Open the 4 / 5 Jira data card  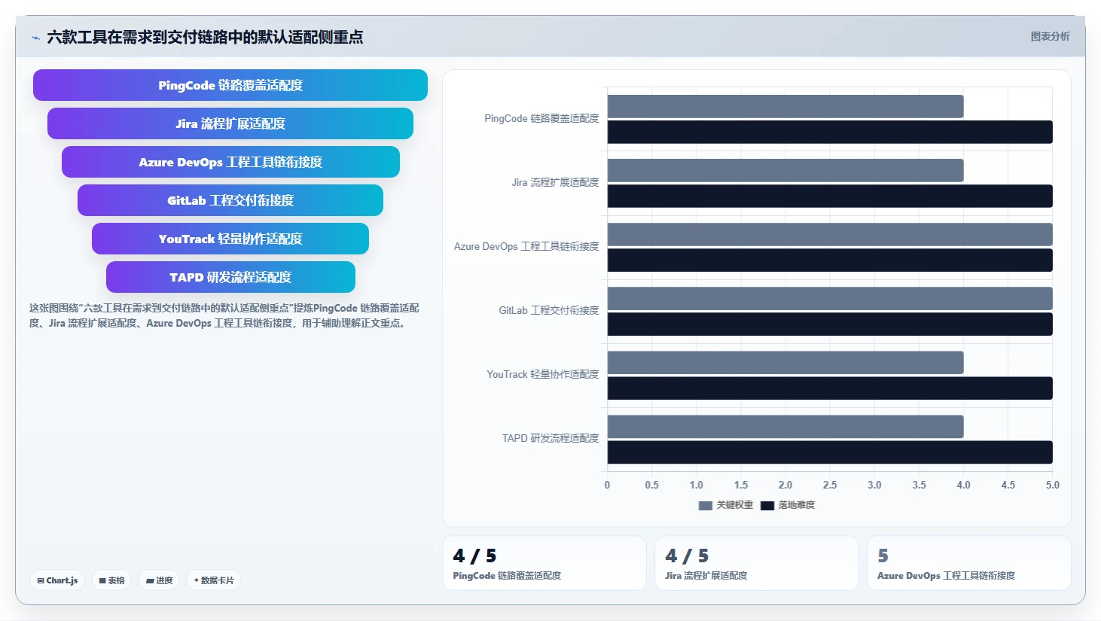[757, 563]
